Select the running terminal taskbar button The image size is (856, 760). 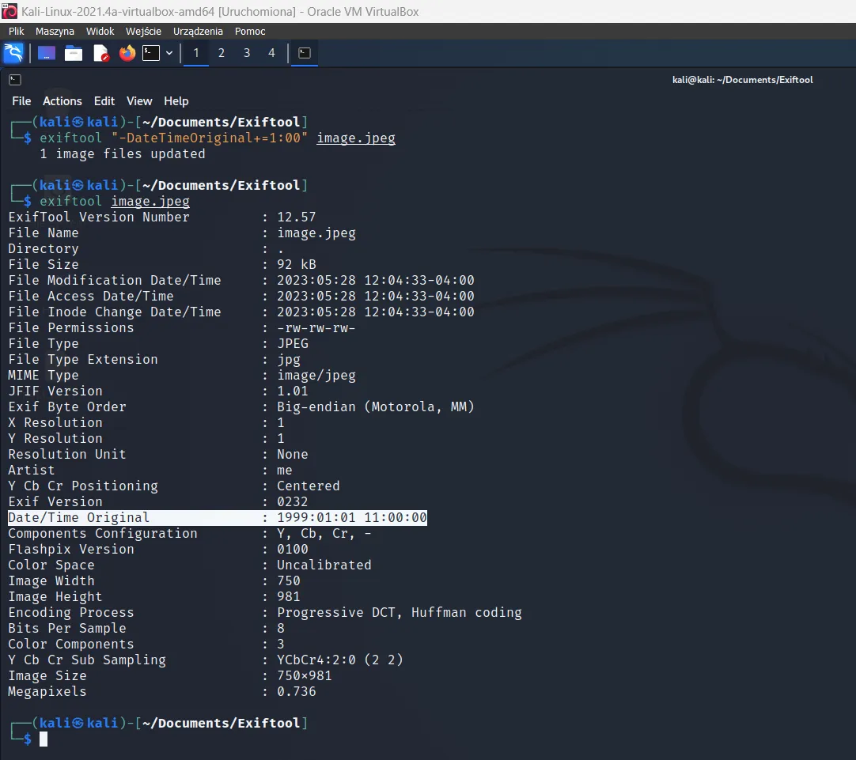pos(305,53)
